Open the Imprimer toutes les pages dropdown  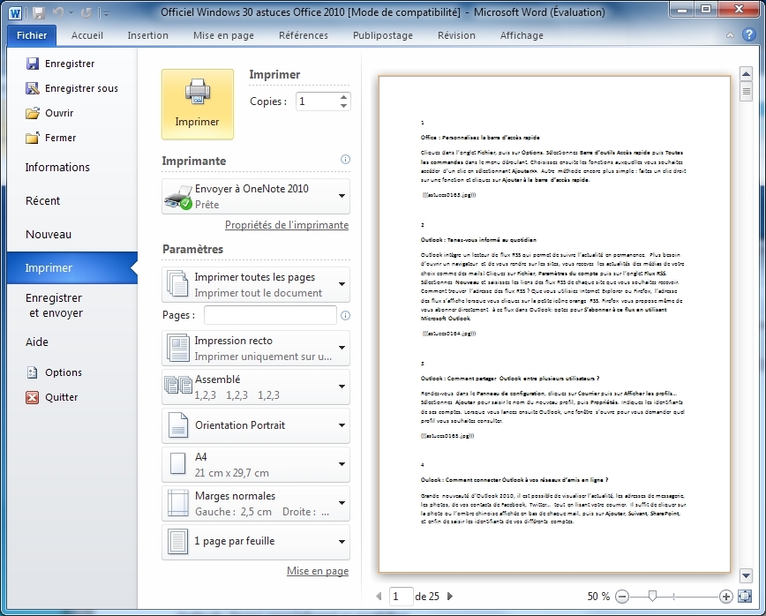[256, 284]
